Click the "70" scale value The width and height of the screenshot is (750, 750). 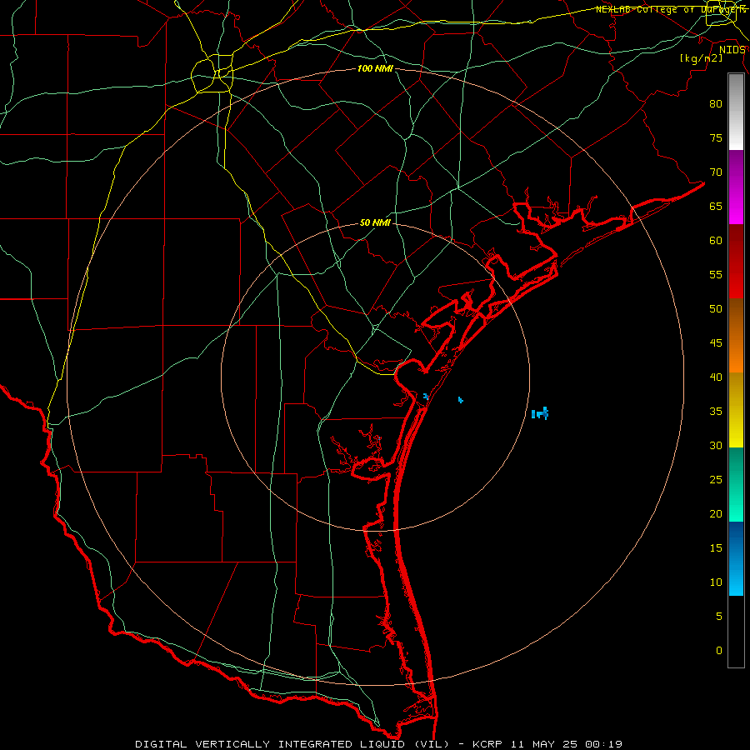pyautogui.click(x=716, y=172)
